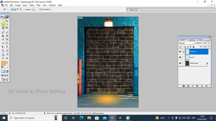Screen dimensions: 216x121
Task: Click new fill or adjustment layer icon
Action: [x=197, y=86]
